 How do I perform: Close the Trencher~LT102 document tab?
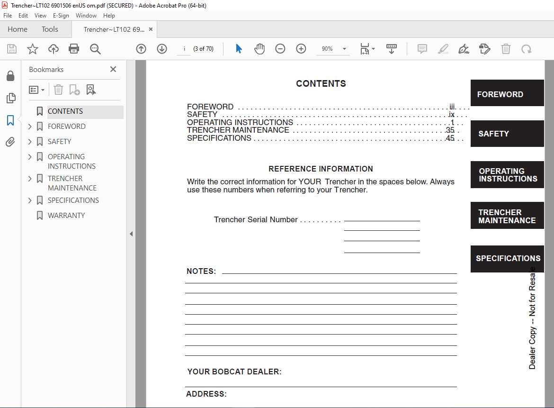pos(151,29)
